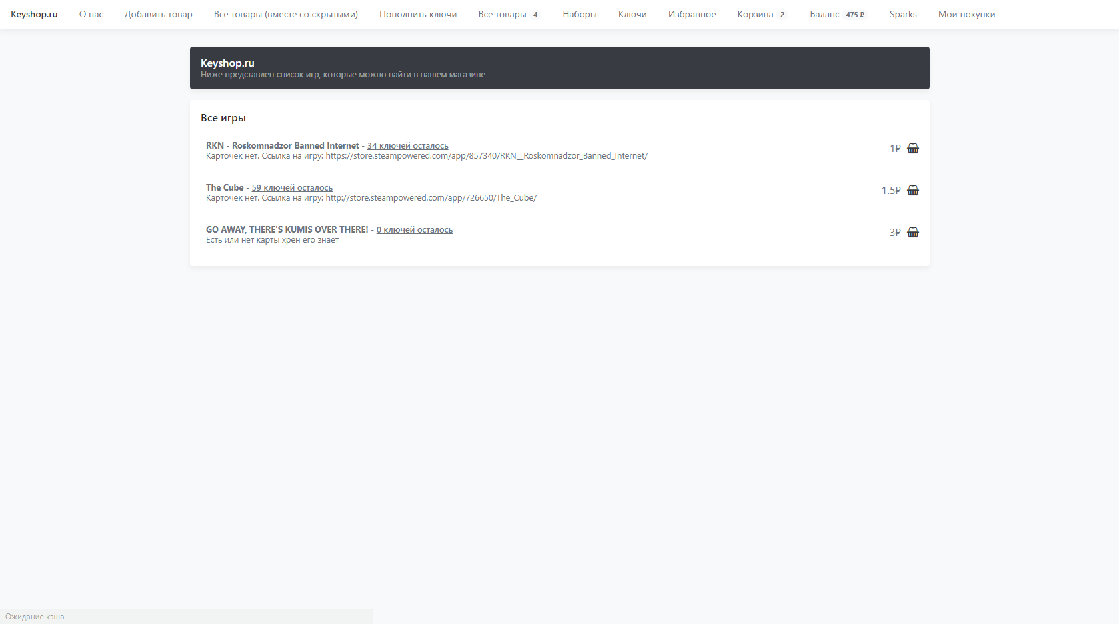Click basket icon for the 3₽ KUMIS game
This screenshot has height=624, width=1119.
click(x=912, y=233)
